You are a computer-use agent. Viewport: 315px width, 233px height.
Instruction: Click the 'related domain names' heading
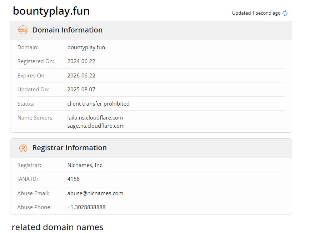click(57, 227)
